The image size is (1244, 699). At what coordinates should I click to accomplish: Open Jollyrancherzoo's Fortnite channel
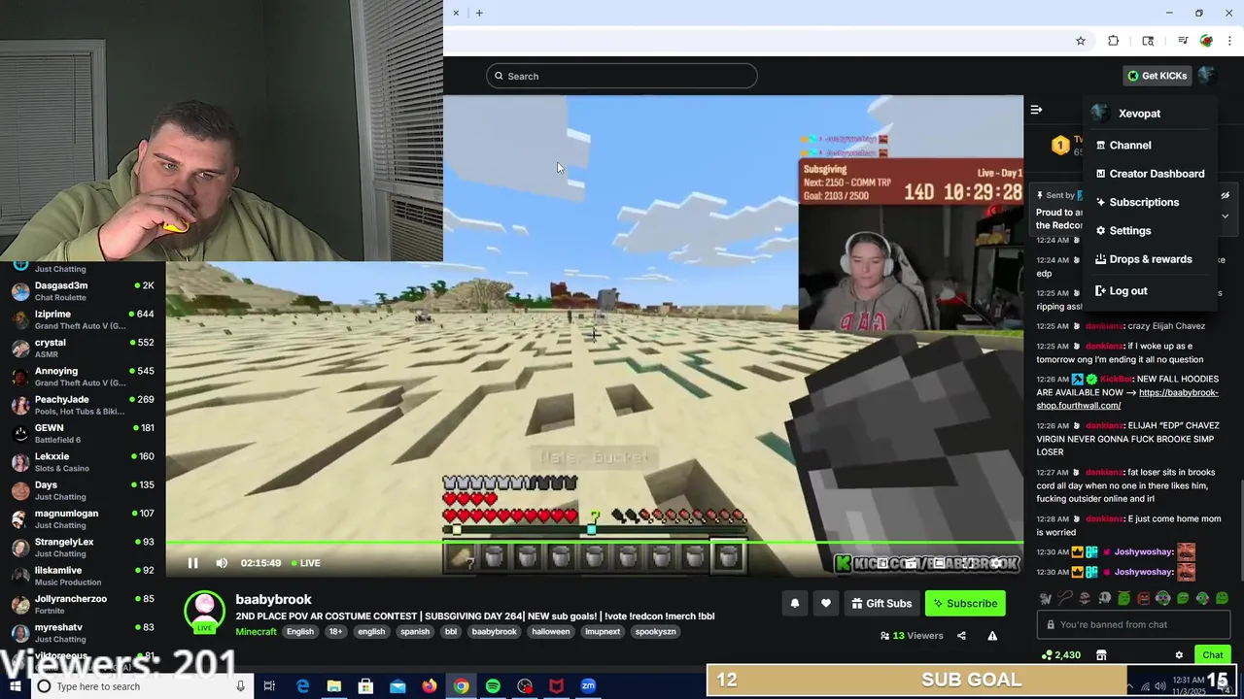pyautogui.click(x=83, y=604)
